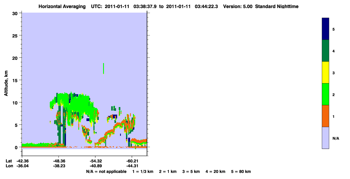Click the lavender N/A colorbar segment
The image size is (350, 179).
pos(325,138)
